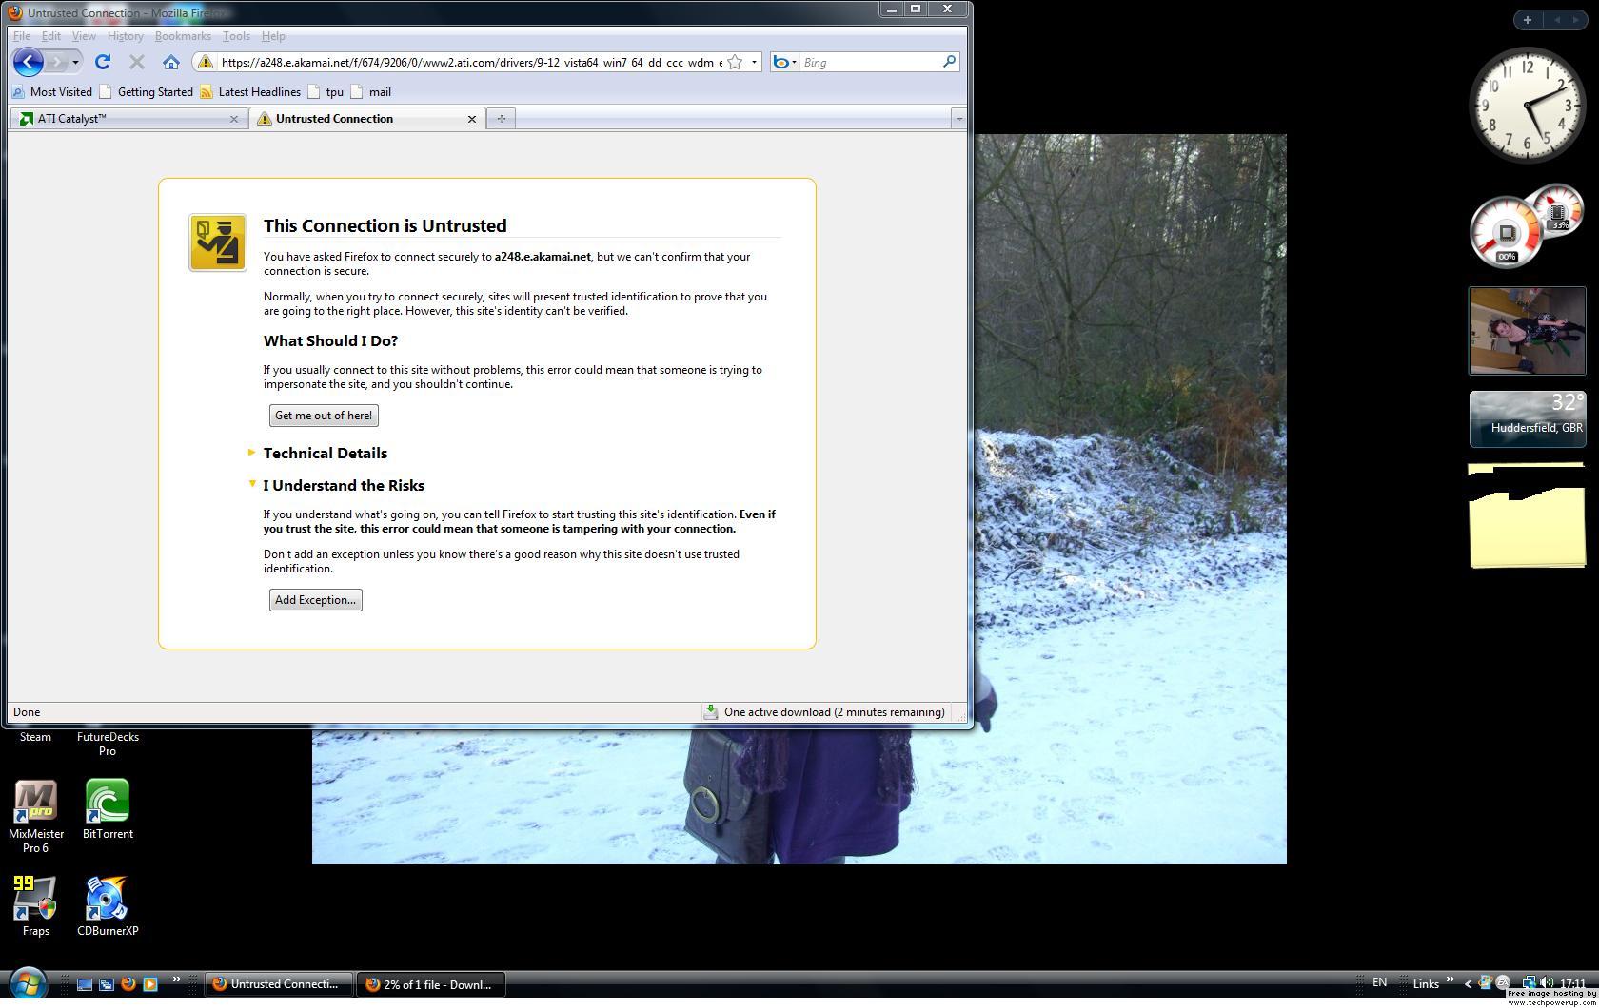Image resolution: width=1599 pixels, height=1008 pixels.
Task: Stop loading the page
Action: click(137, 62)
